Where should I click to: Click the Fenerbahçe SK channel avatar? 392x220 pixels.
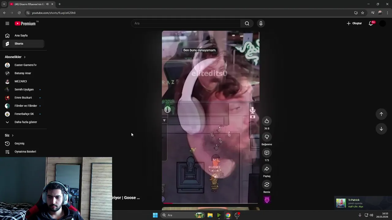coord(7,114)
